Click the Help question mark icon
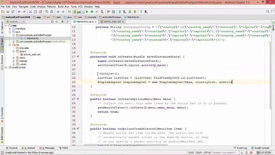The height and width of the screenshot is (155, 275). click(141, 12)
